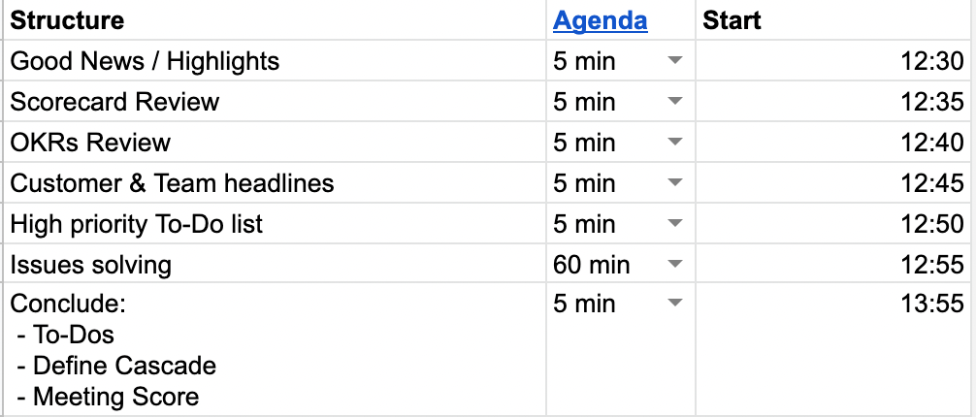Open the 60 min dropdown for Issues solving
The image size is (976, 417).
click(x=675, y=265)
